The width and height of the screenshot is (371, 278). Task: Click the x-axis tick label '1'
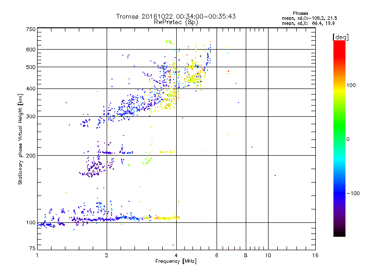pos(37,255)
